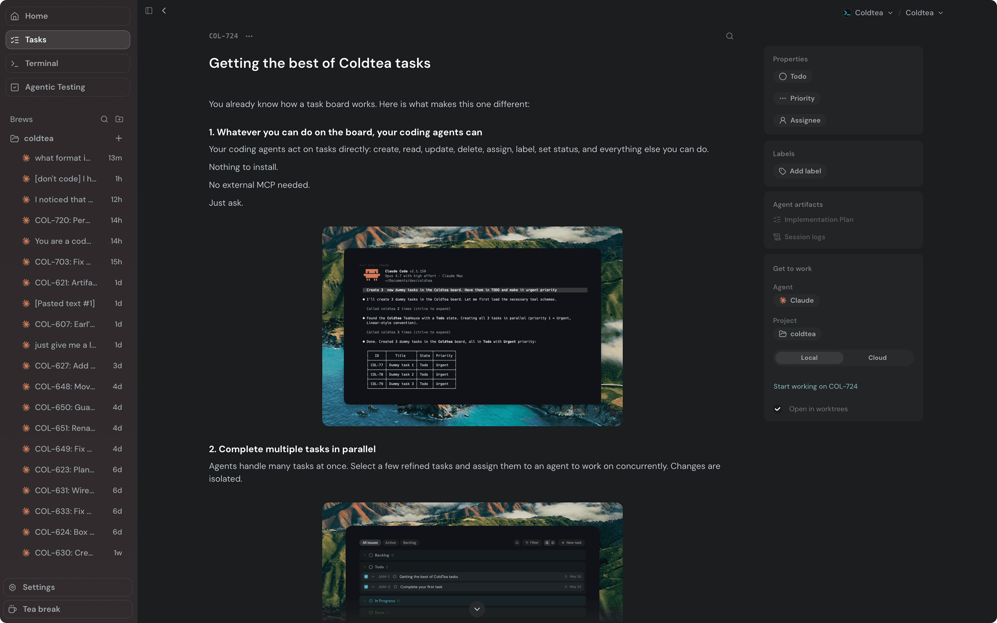Image resolution: width=997 pixels, height=623 pixels.
Task: Open session 'COL-630: Cre...'
Action: point(72,553)
